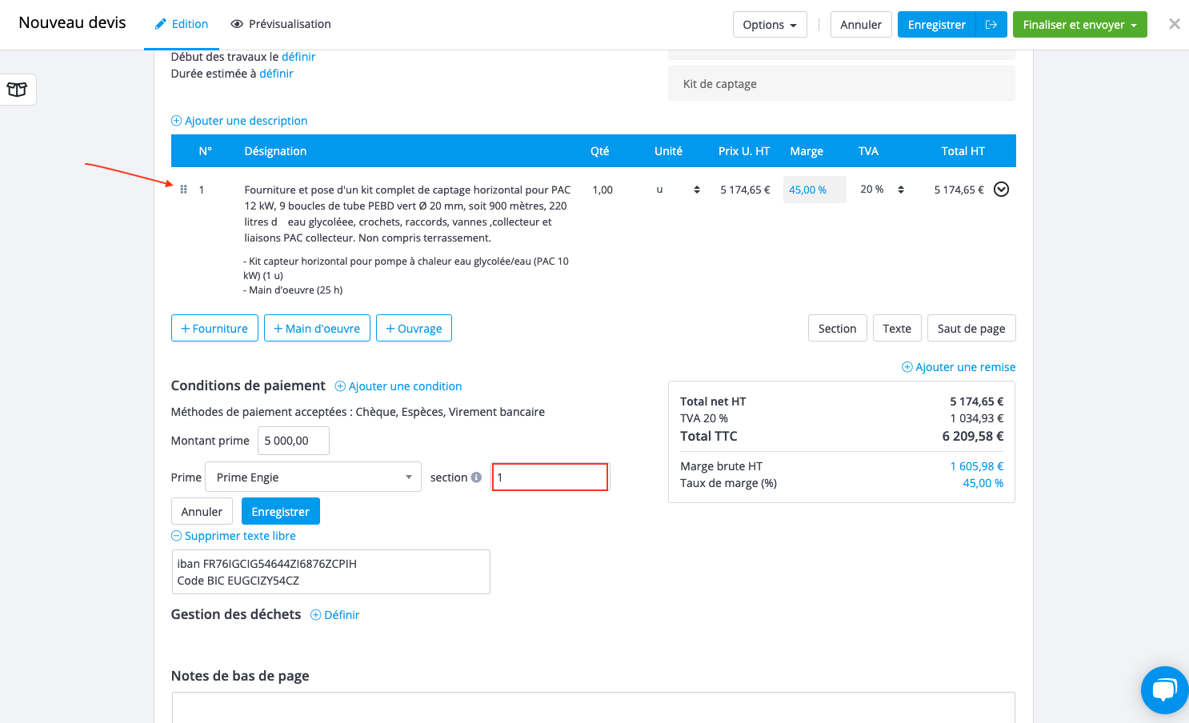Switch to the Edition tab

[x=182, y=24]
